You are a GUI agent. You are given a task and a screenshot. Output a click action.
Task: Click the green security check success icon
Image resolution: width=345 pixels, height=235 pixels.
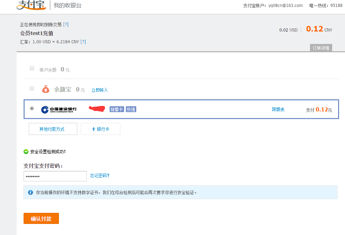click(x=26, y=152)
